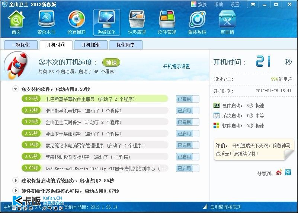Open the 优化历史 tab
298x213 pixels.
125,45
